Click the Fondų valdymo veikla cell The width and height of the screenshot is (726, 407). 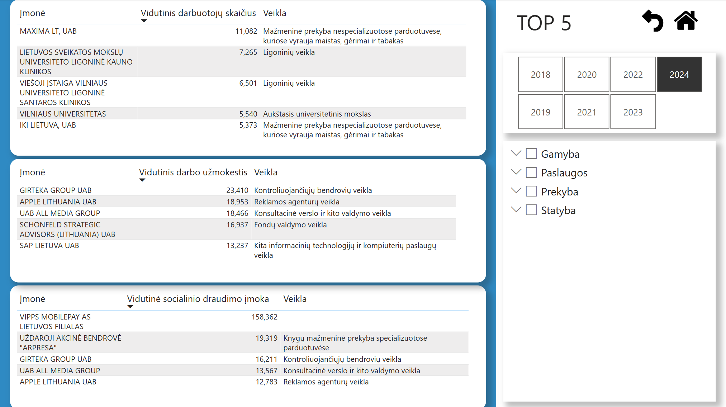coord(290,225)
